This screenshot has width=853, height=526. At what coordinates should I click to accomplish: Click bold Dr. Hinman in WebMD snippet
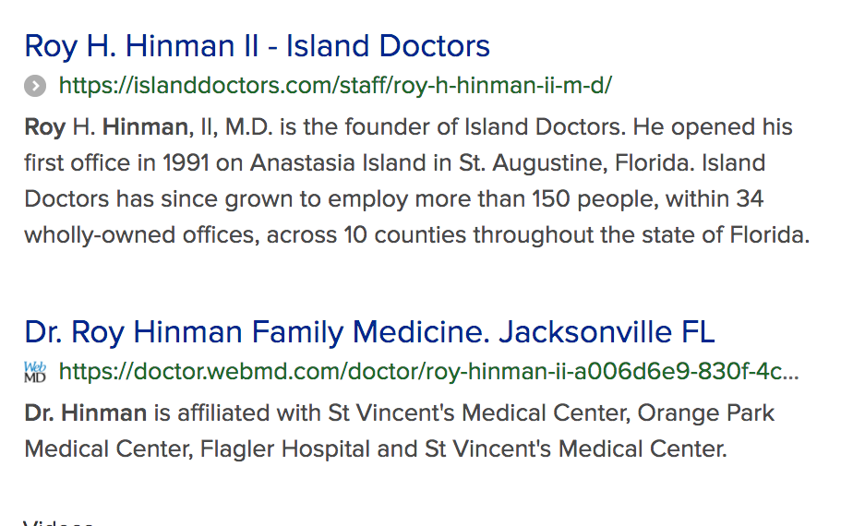click(x=86, y=413)
